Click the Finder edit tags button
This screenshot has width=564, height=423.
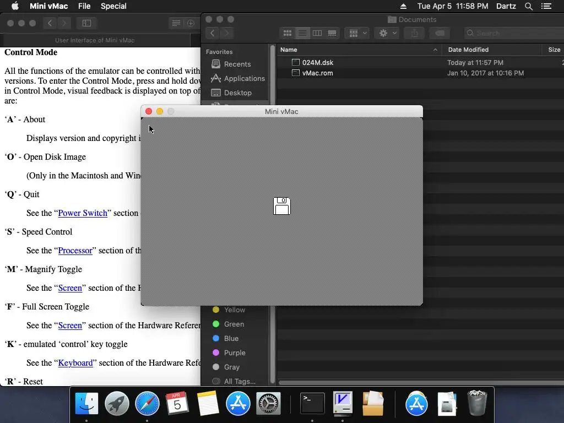click(x=440, y=33)
